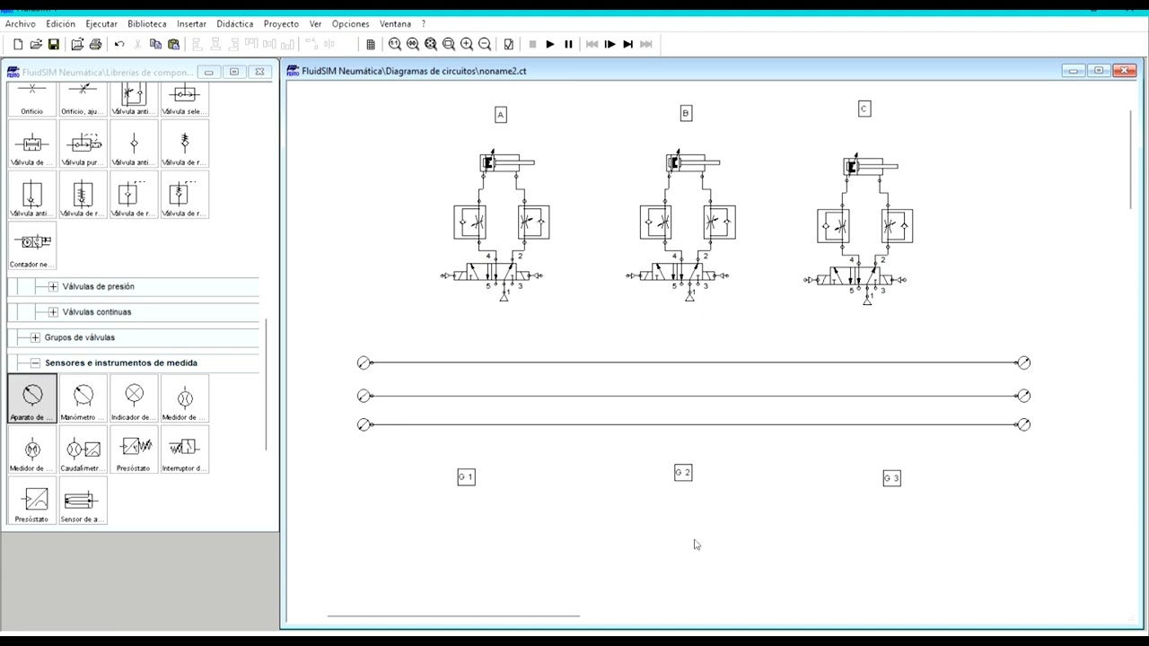Pause the simulation
1149x646 pixels.
(x=568, y=44)
